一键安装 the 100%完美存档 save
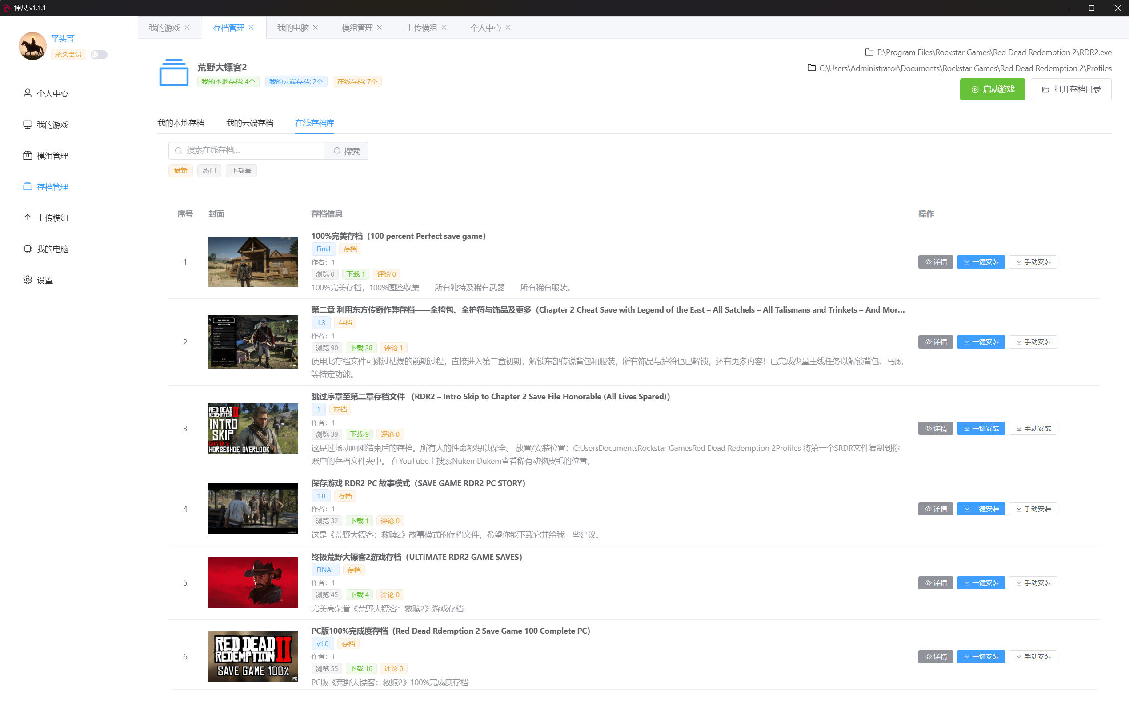Image resolution: width=1129 pixels, height=719 pixels. point(981,262)
